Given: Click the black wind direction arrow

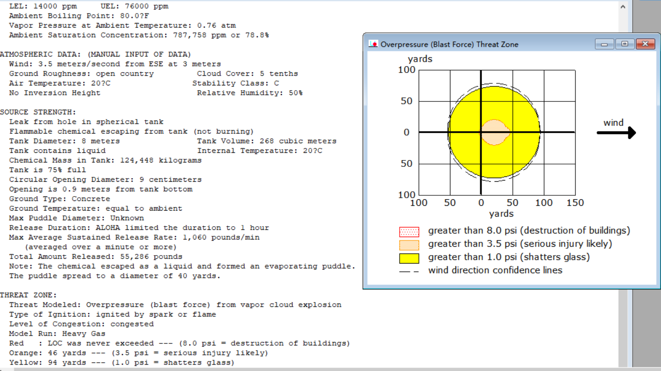Looking at the screenshot, I should 616,133.
